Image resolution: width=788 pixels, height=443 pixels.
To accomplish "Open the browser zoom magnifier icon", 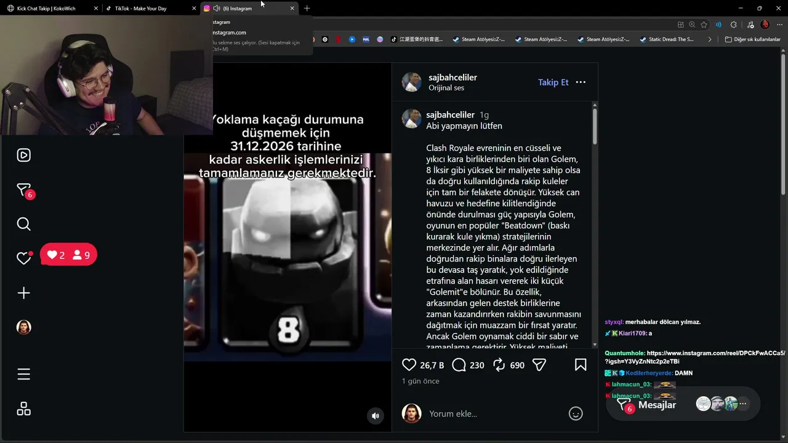I will click(692, 25).
